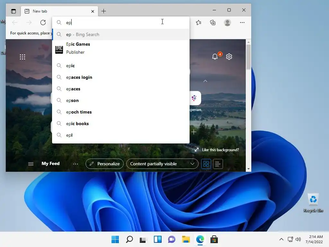Screen dimensions: 329x247
Task: Choose the 'epoch times' suggestion
Action: (x=121, y=112)
